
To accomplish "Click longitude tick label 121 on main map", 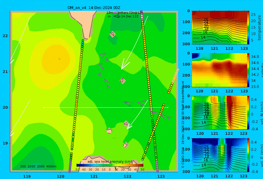I will point(94,176).
